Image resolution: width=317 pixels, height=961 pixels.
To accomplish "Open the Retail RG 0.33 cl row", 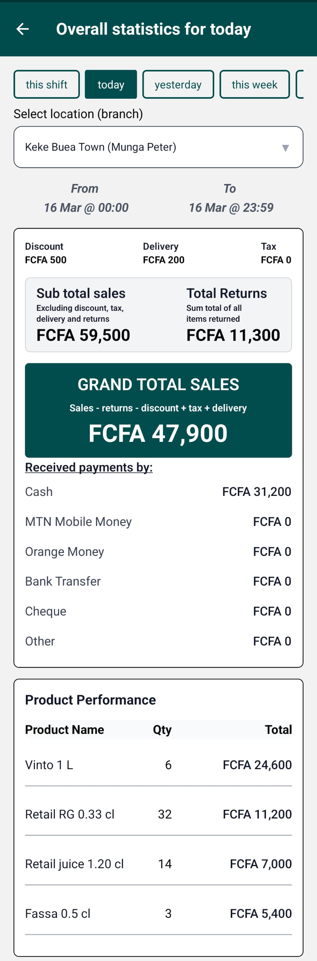I will (158, 814).
